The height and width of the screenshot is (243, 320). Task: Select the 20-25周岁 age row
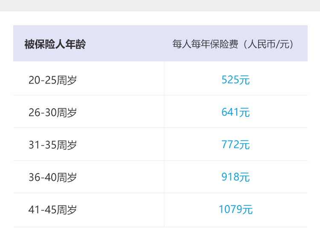click(52, 80)
